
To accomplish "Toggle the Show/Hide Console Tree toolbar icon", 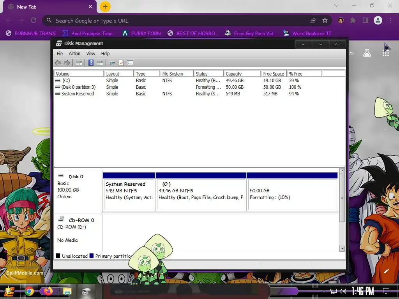I will [x=79, y=63].
